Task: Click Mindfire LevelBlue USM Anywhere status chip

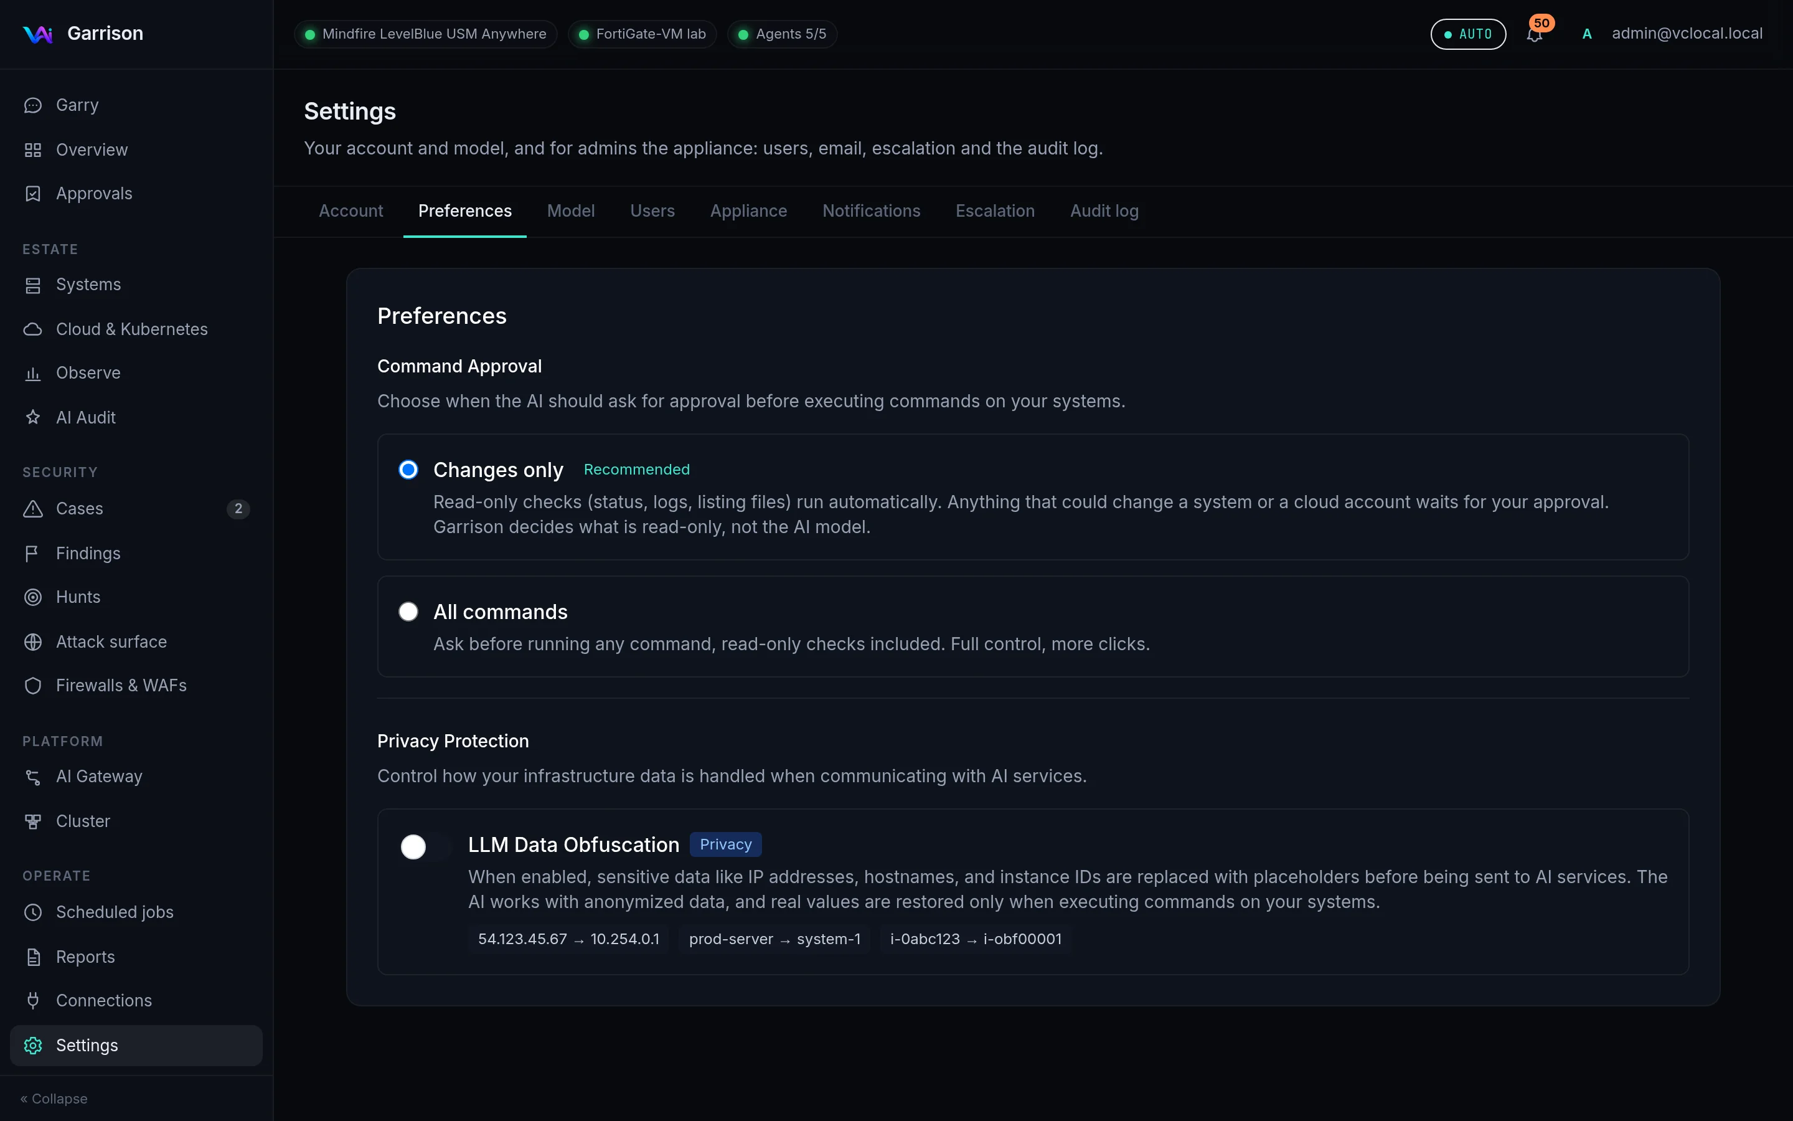Action: point(425,34)
